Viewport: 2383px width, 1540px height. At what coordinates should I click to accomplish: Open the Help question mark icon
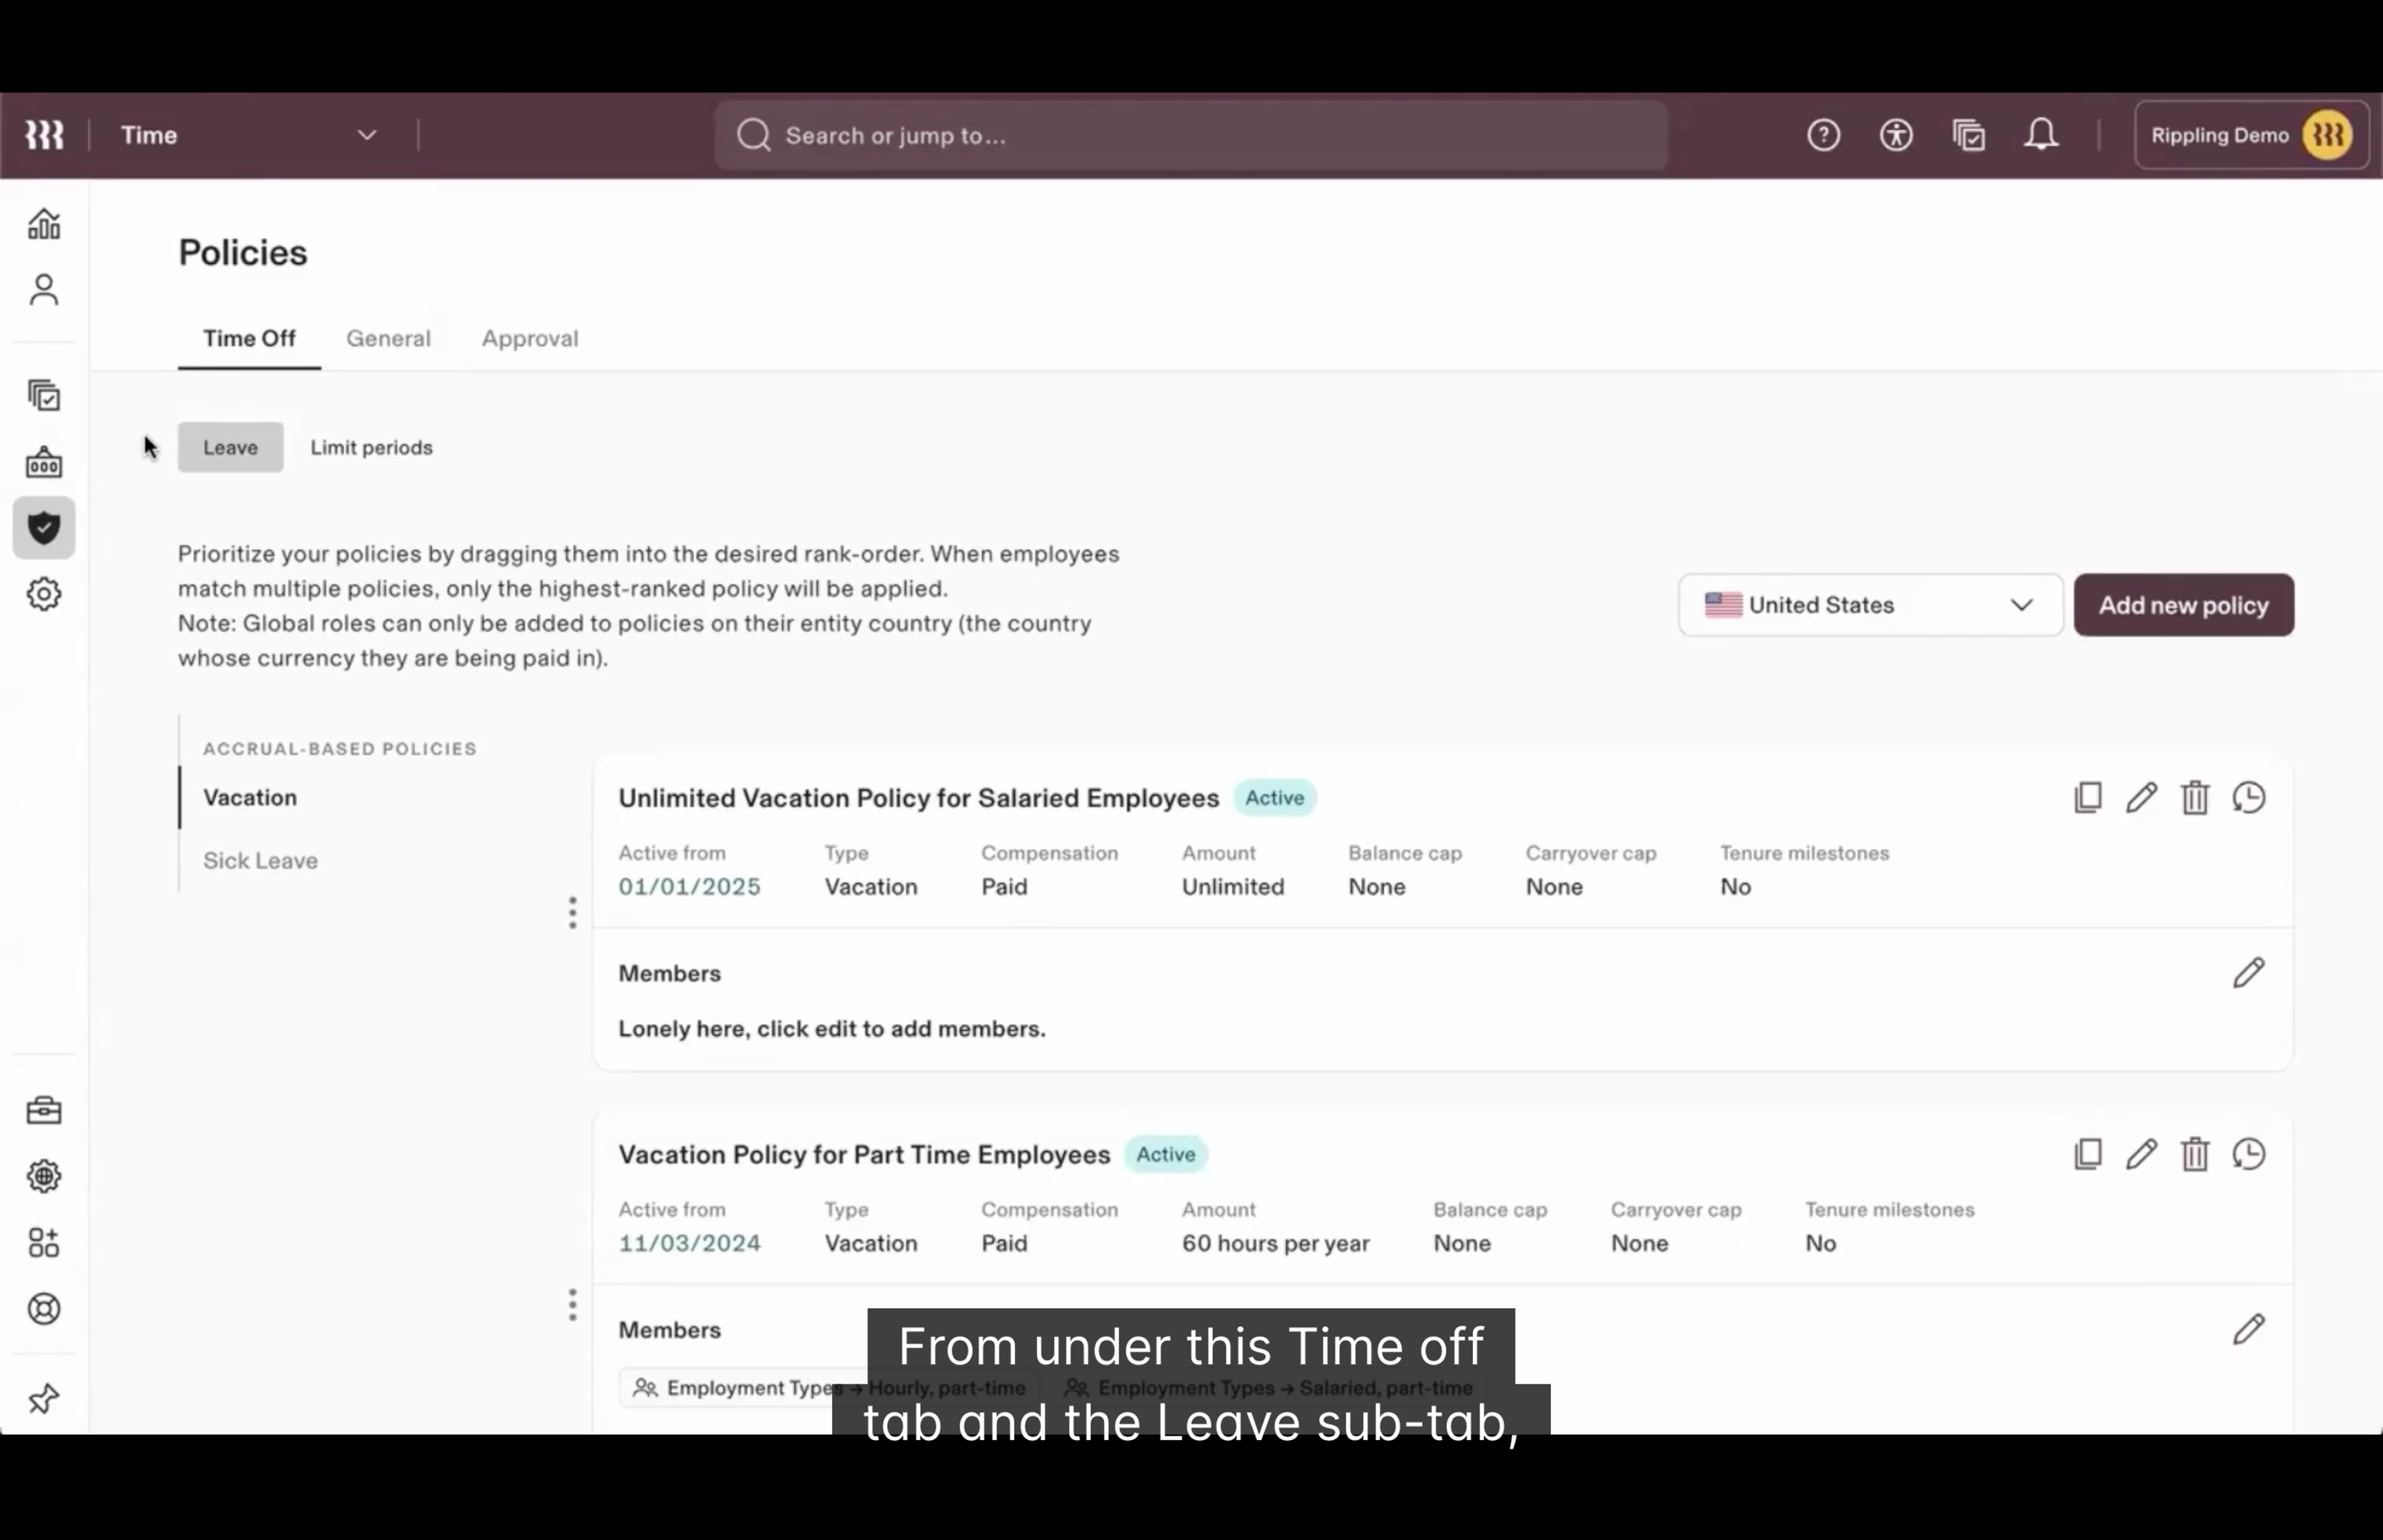point(1823,135)
